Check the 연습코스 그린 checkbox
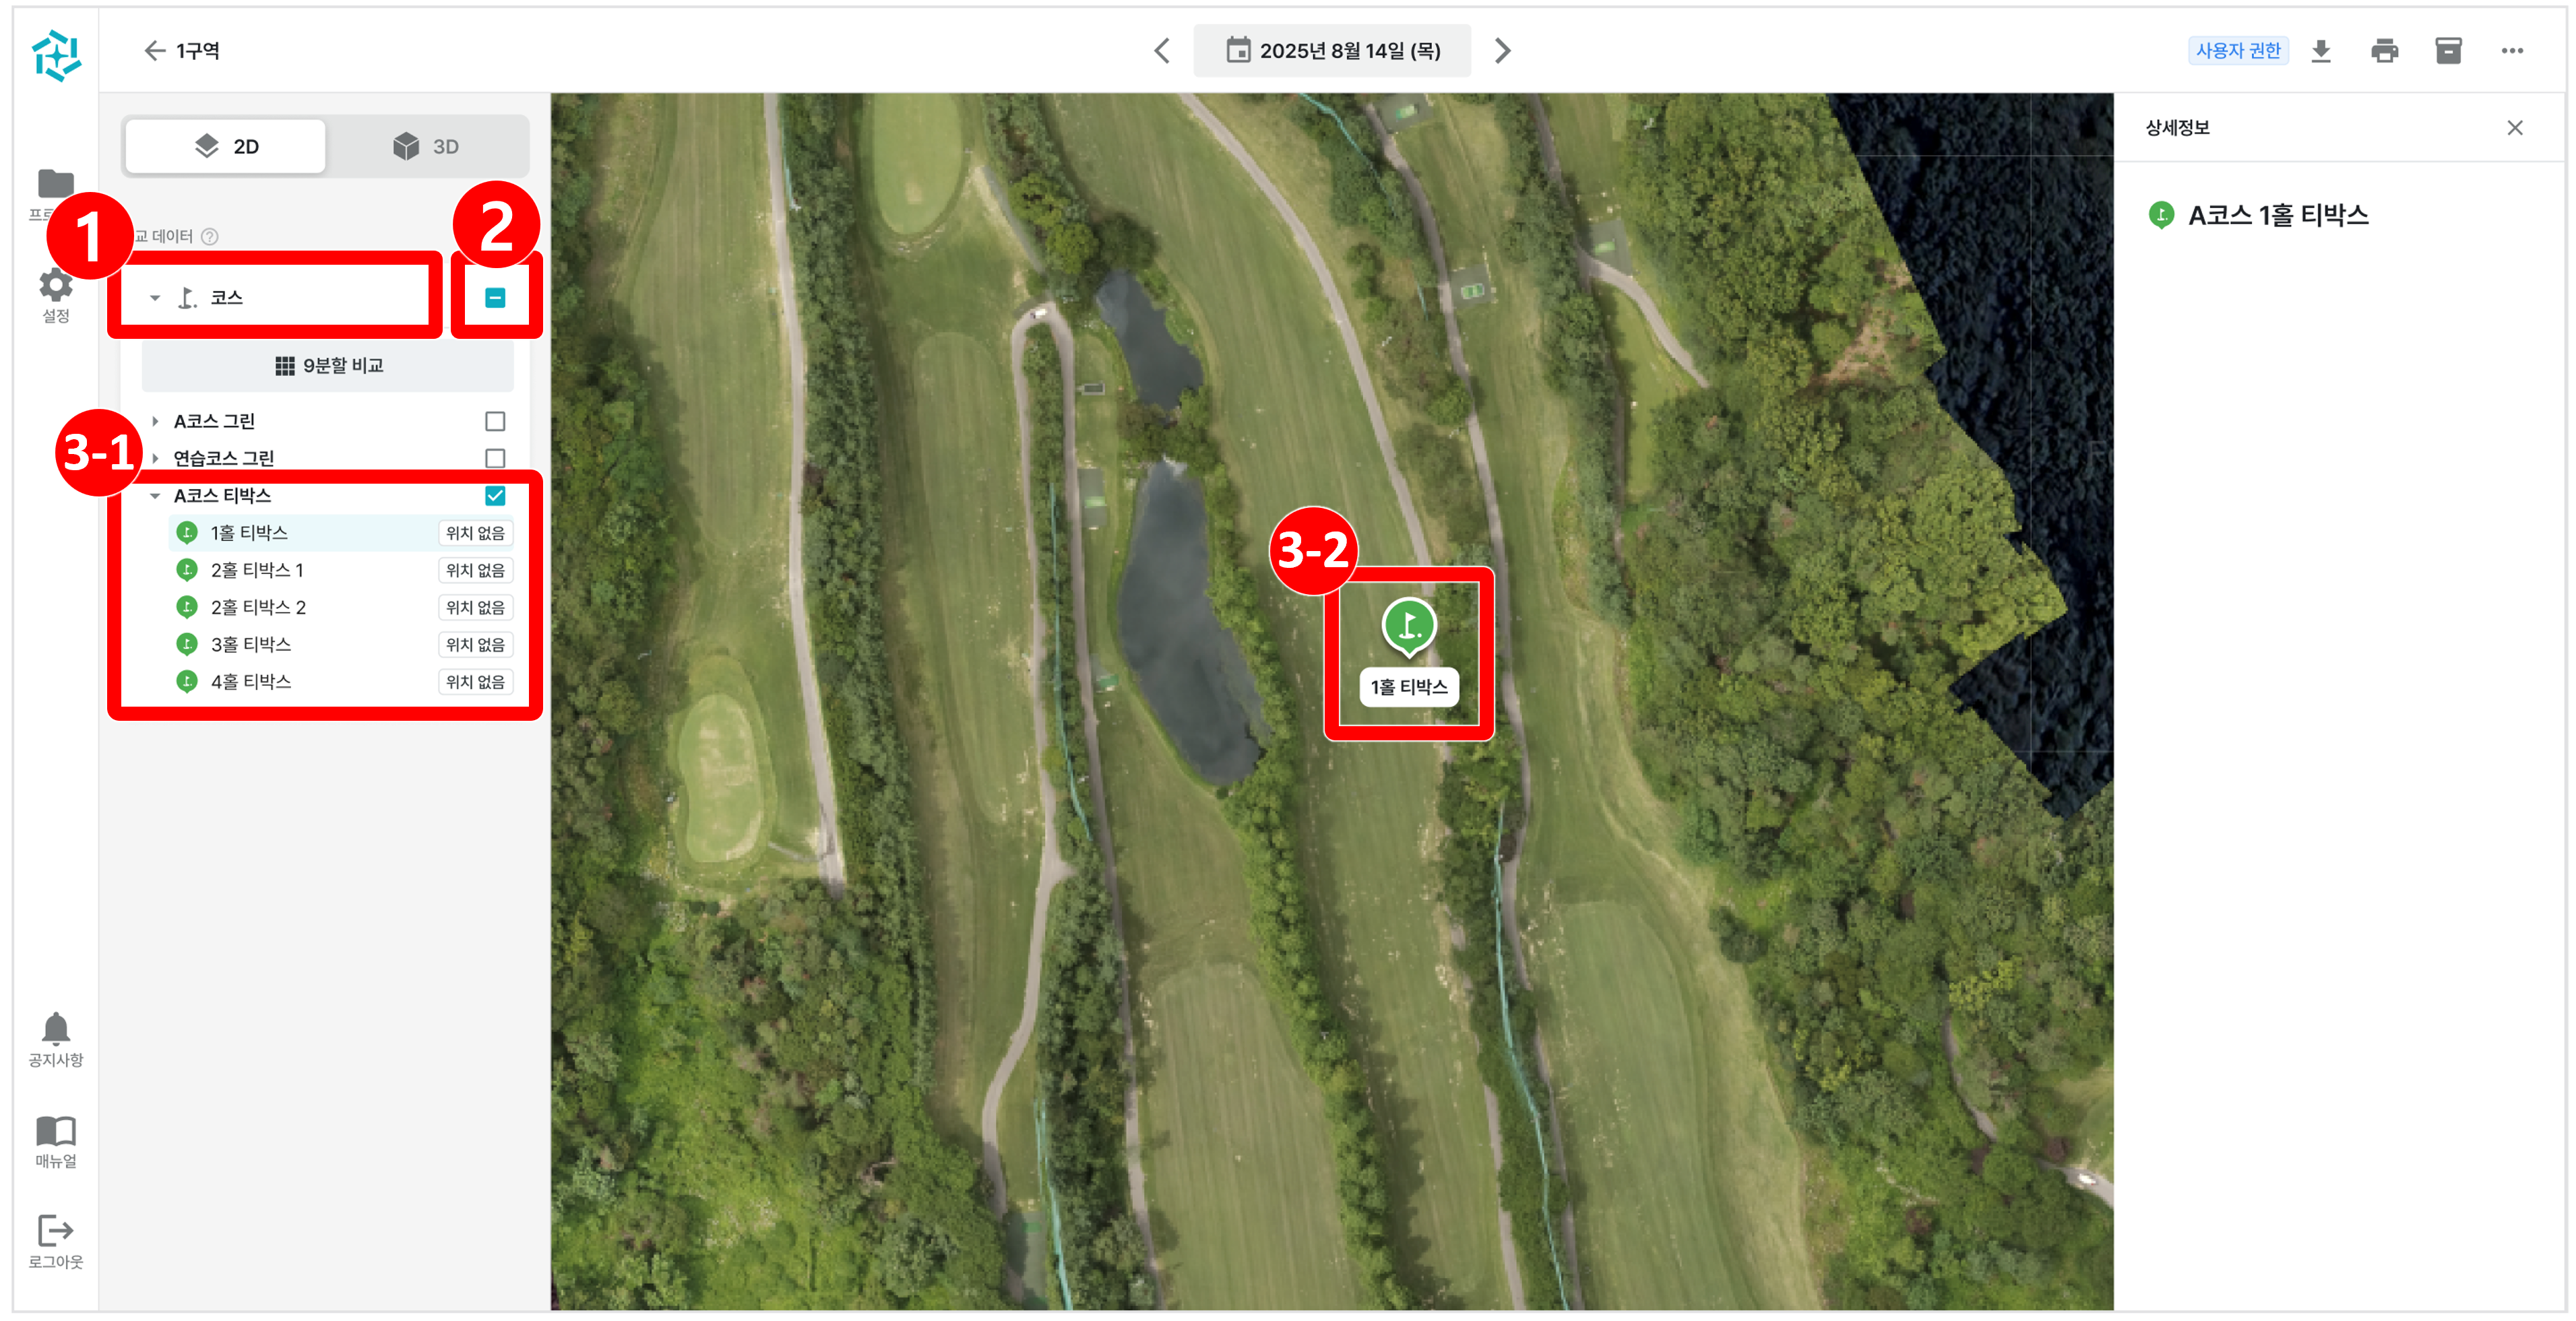Image resolution: width=2576 pixels, height=1321 pixels. pos(495,458)
